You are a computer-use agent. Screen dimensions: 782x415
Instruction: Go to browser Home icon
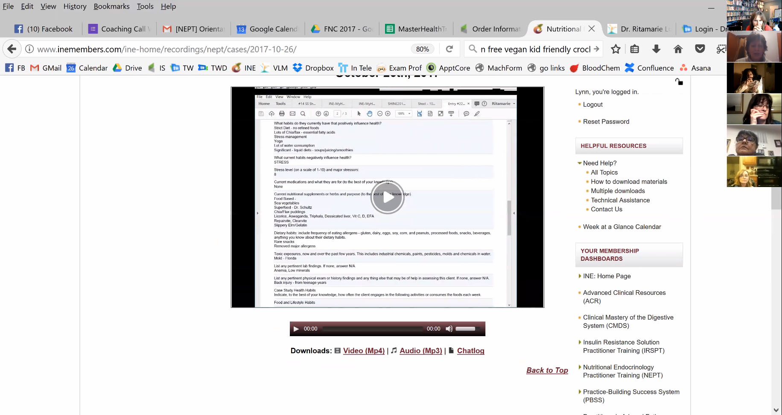(x=678, y=49)
